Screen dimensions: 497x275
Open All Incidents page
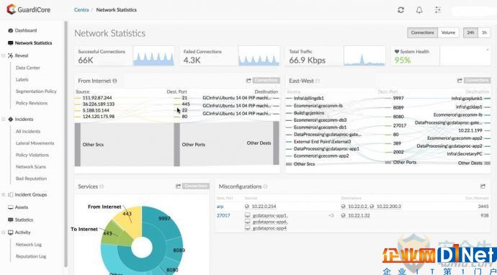pyautogui.click(x=28, y=131)
